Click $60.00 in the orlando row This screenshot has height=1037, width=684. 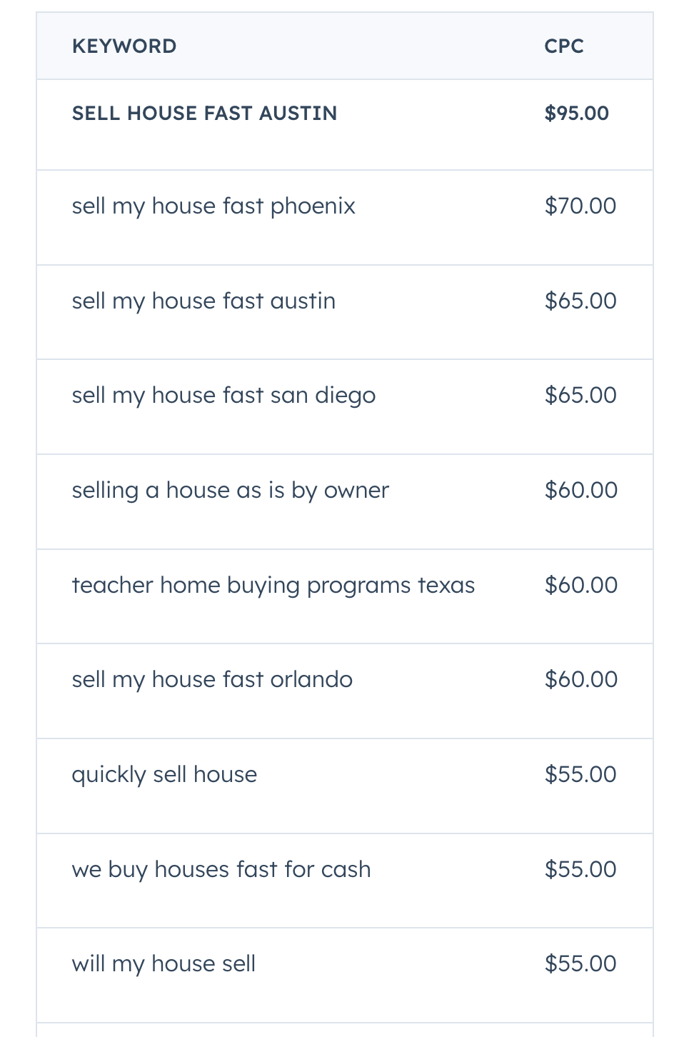(581, 680)
